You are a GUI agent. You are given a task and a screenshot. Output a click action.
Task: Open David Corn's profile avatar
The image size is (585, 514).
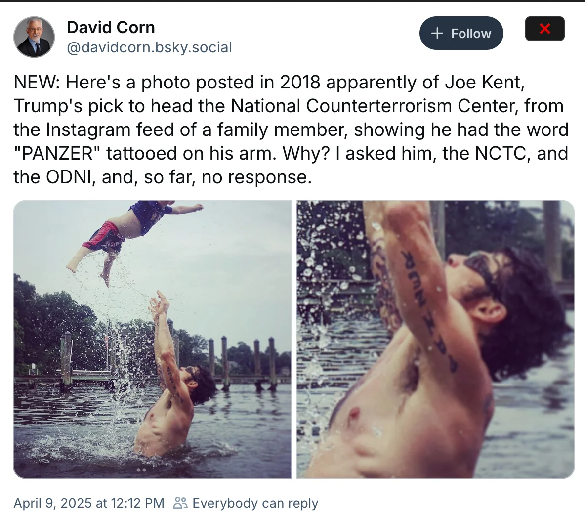pos(34,37)
